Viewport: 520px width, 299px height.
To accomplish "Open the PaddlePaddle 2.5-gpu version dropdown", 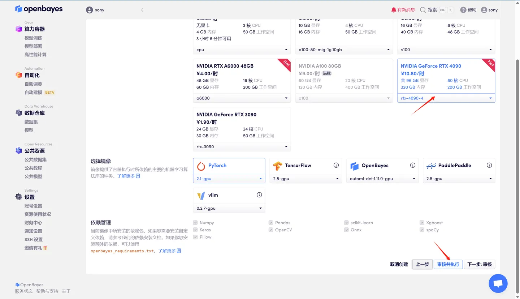I will coord(459,179).
